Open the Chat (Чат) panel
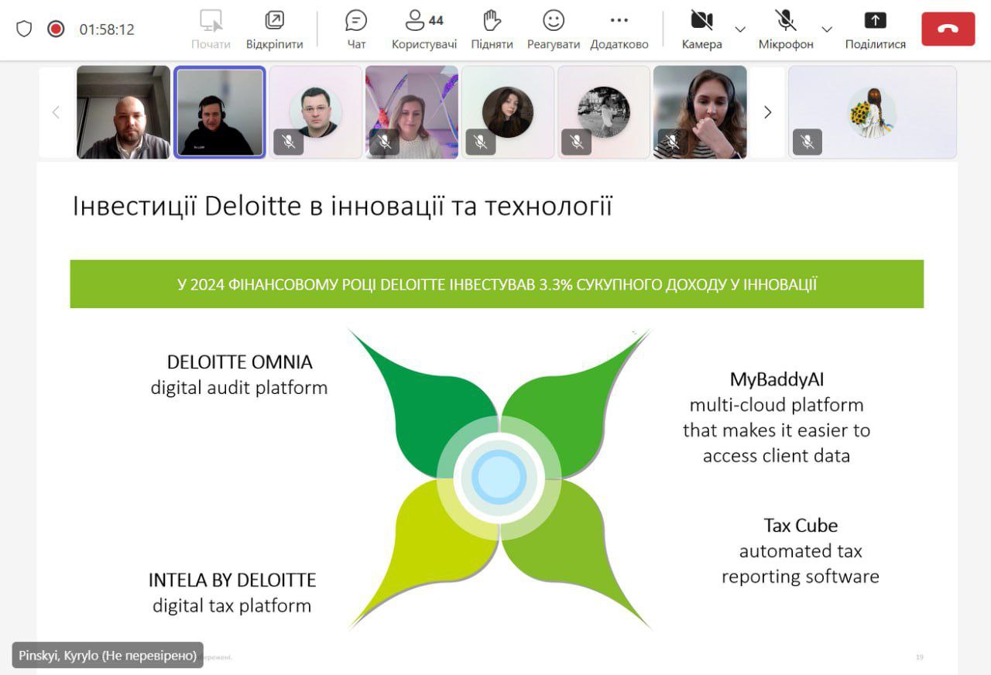Viewport: 991px width, 675px height. (356, 29)
